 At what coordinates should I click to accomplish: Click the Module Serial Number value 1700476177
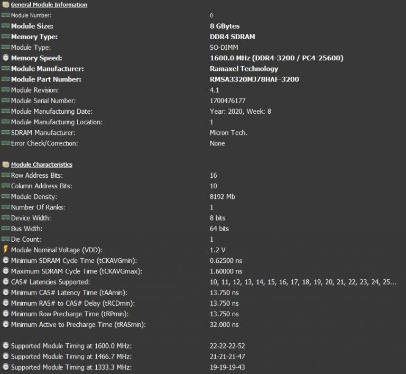pyautogui.click(x=228, y=101)
